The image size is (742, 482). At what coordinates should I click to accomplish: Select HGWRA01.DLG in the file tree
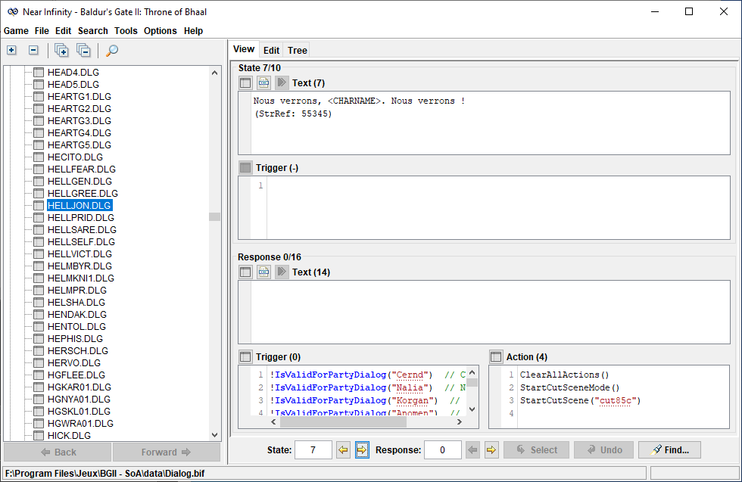point(80,423)
